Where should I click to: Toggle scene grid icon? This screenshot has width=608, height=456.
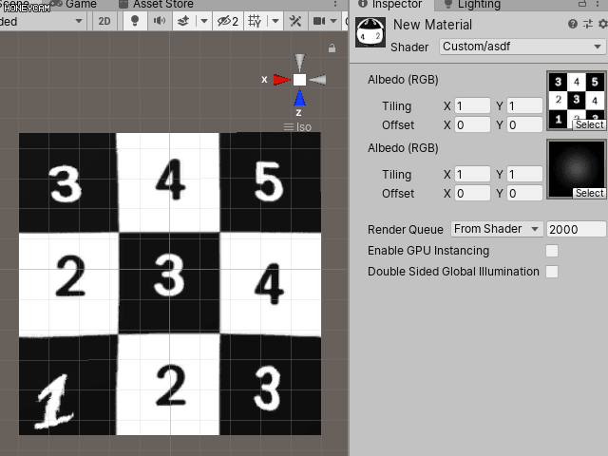(255, 21)
